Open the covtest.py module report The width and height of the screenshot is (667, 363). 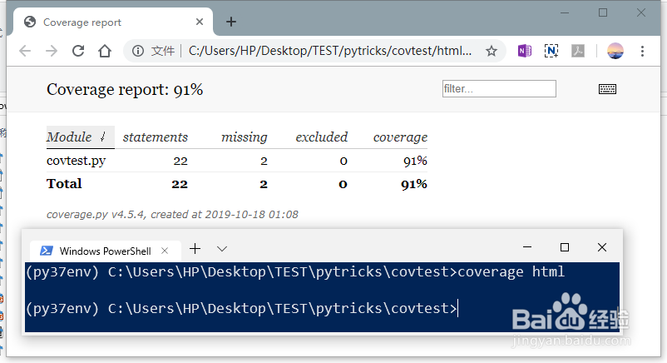coord(76,161)
